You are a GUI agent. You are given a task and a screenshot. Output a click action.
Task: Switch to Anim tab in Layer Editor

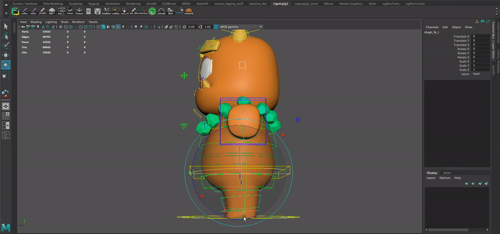coord(447,173)
